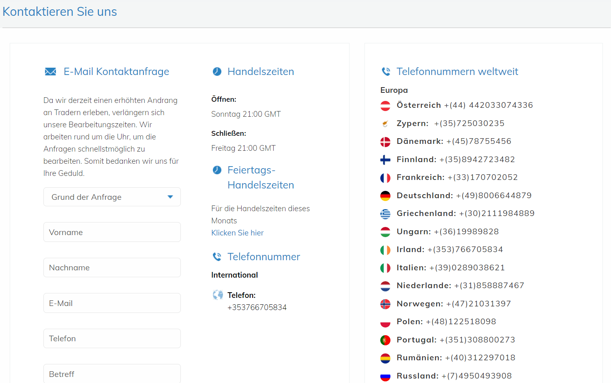Click the envelope icon beside E-Mail Kontaktanfrage
Viewport: 611px width, 383px height.
(x=51, y=72)
